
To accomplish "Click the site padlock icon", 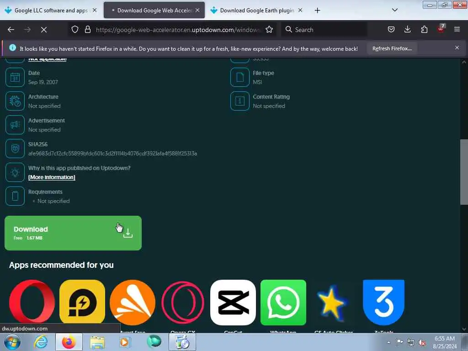I will click(87, 30).
